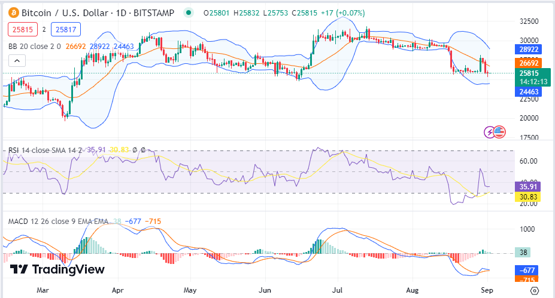Open the TradingView logo link
The image size is (555, 298).
click(x=57, y=269)
